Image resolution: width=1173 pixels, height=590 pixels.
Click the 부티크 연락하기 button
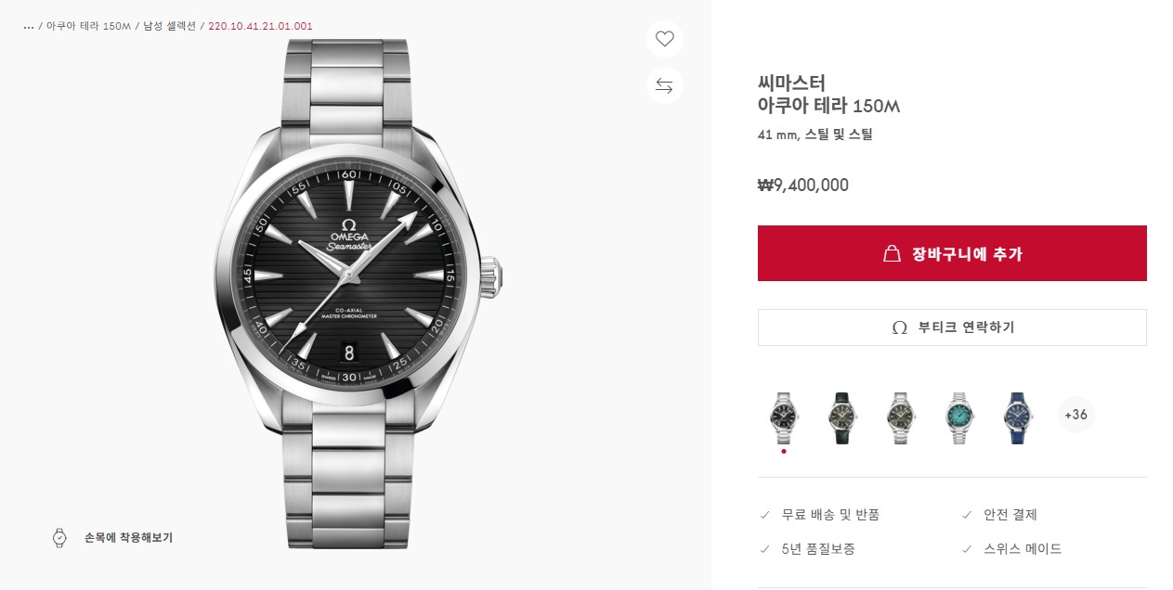pos(952,327)
